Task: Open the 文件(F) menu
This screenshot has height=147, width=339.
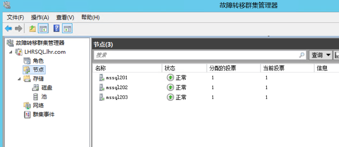Action: pyautogui.click(x=15, y=18)
